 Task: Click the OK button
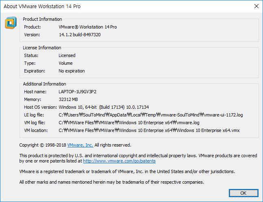pos(243,193)
